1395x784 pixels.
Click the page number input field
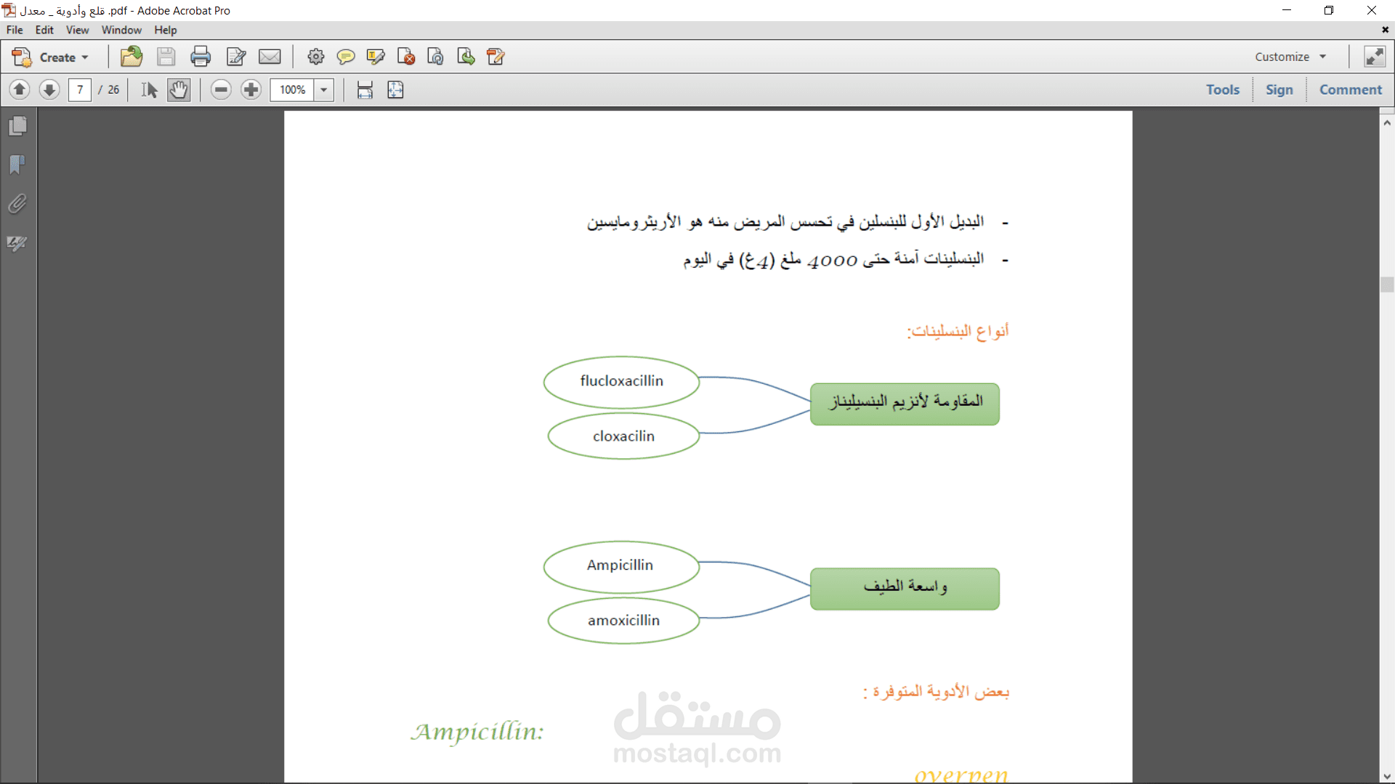click(80, 89)
